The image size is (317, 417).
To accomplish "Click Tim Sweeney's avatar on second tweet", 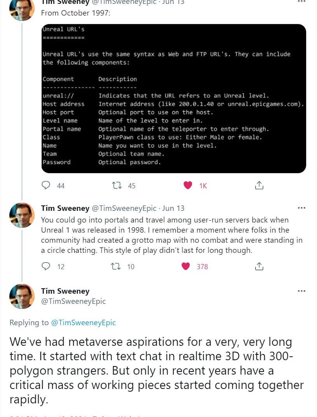I will (22, 215).
